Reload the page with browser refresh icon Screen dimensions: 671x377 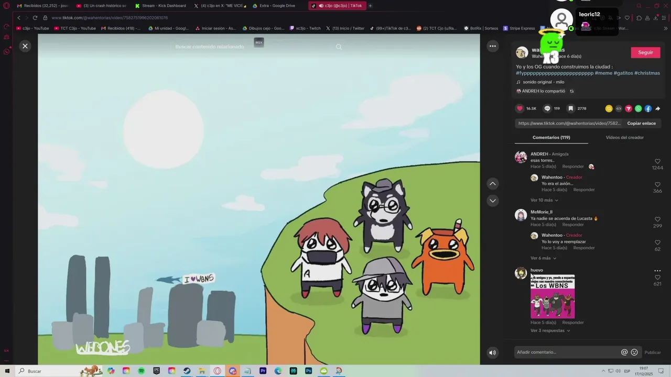click(x=35, y=18)
